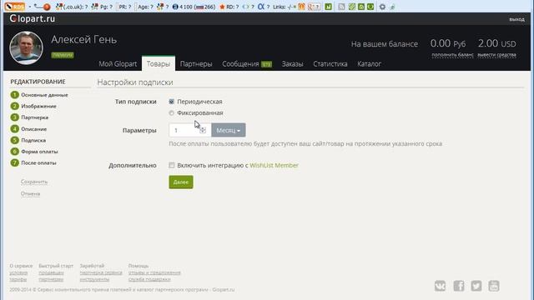
Task: Open the footer условия link
Action: [18, 272]
